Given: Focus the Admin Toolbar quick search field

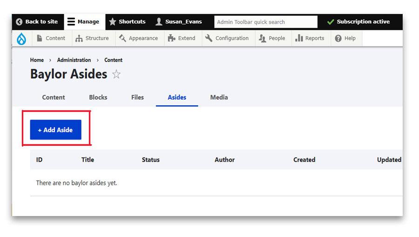Looking at the screenshot, I should [x=266, y=22].
